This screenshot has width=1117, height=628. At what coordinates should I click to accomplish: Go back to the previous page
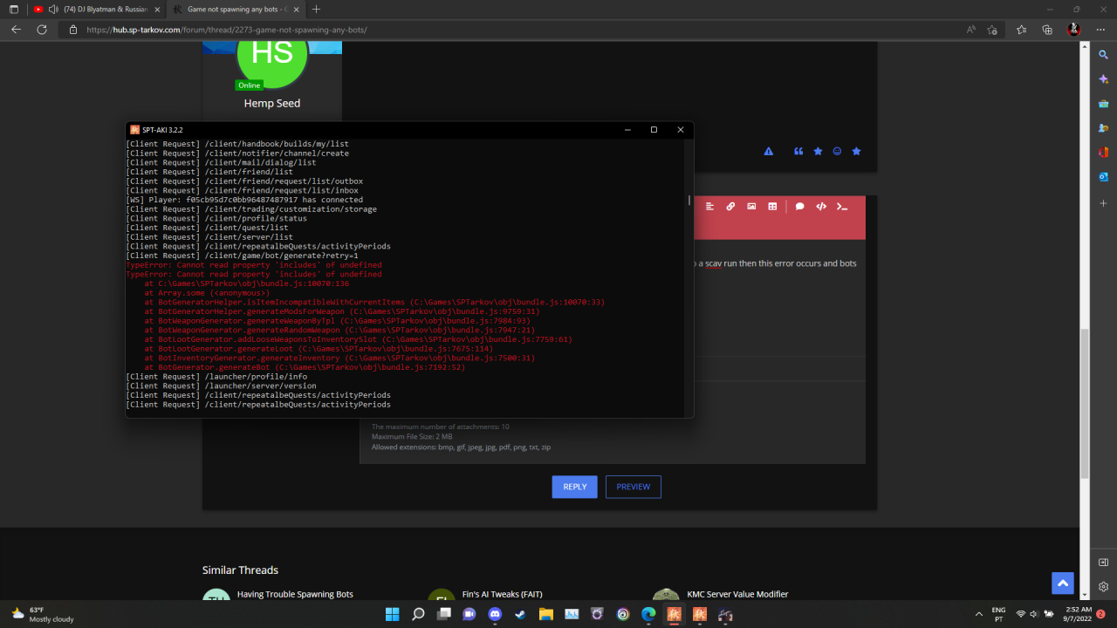pos(16,30)
